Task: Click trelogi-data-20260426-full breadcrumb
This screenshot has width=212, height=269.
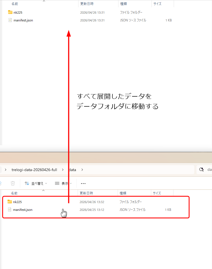Action: click(x=34, y=170)
